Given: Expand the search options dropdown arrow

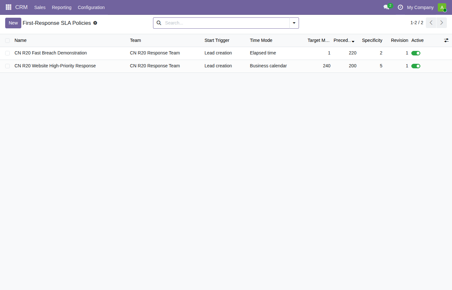Looking at the screenshot, I should tap(294, 23).
